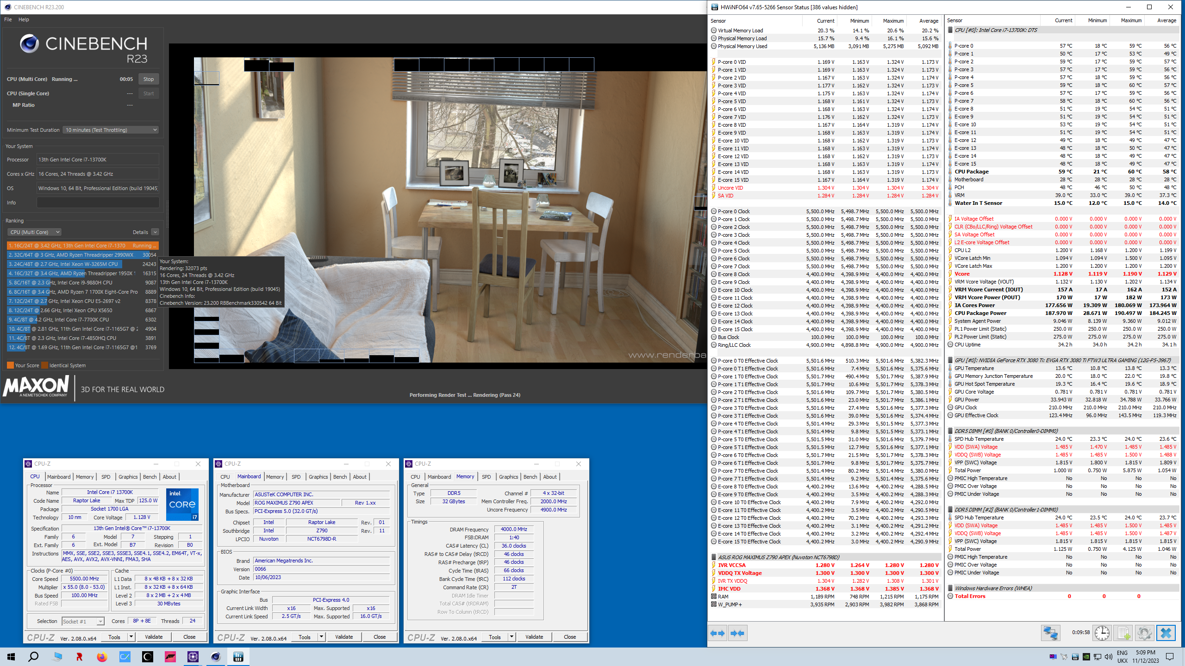Click GPU [#0] NVIDIA section header
Screen dimensions: 1185x666
[x=1062, y=360]
